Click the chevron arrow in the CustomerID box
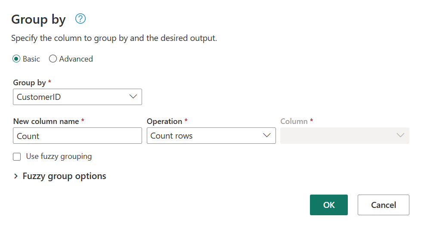Image resolution: width=421 pixels, height=226 pixels. point(133,97)
